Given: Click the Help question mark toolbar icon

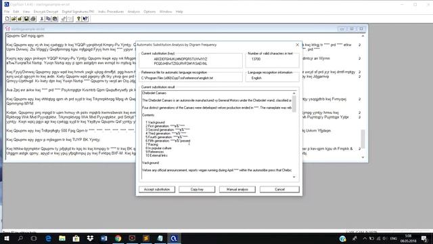Looking at the screenshot, I should click(78, 19).
